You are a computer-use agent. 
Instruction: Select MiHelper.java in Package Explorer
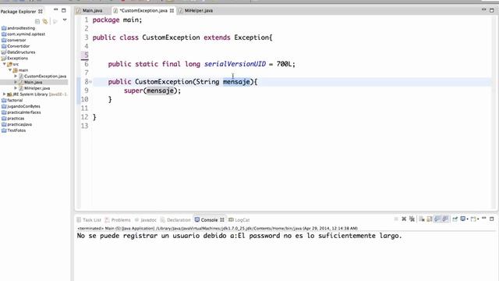coord(37,88)
